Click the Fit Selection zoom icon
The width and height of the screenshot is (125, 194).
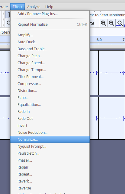[120, 23]
